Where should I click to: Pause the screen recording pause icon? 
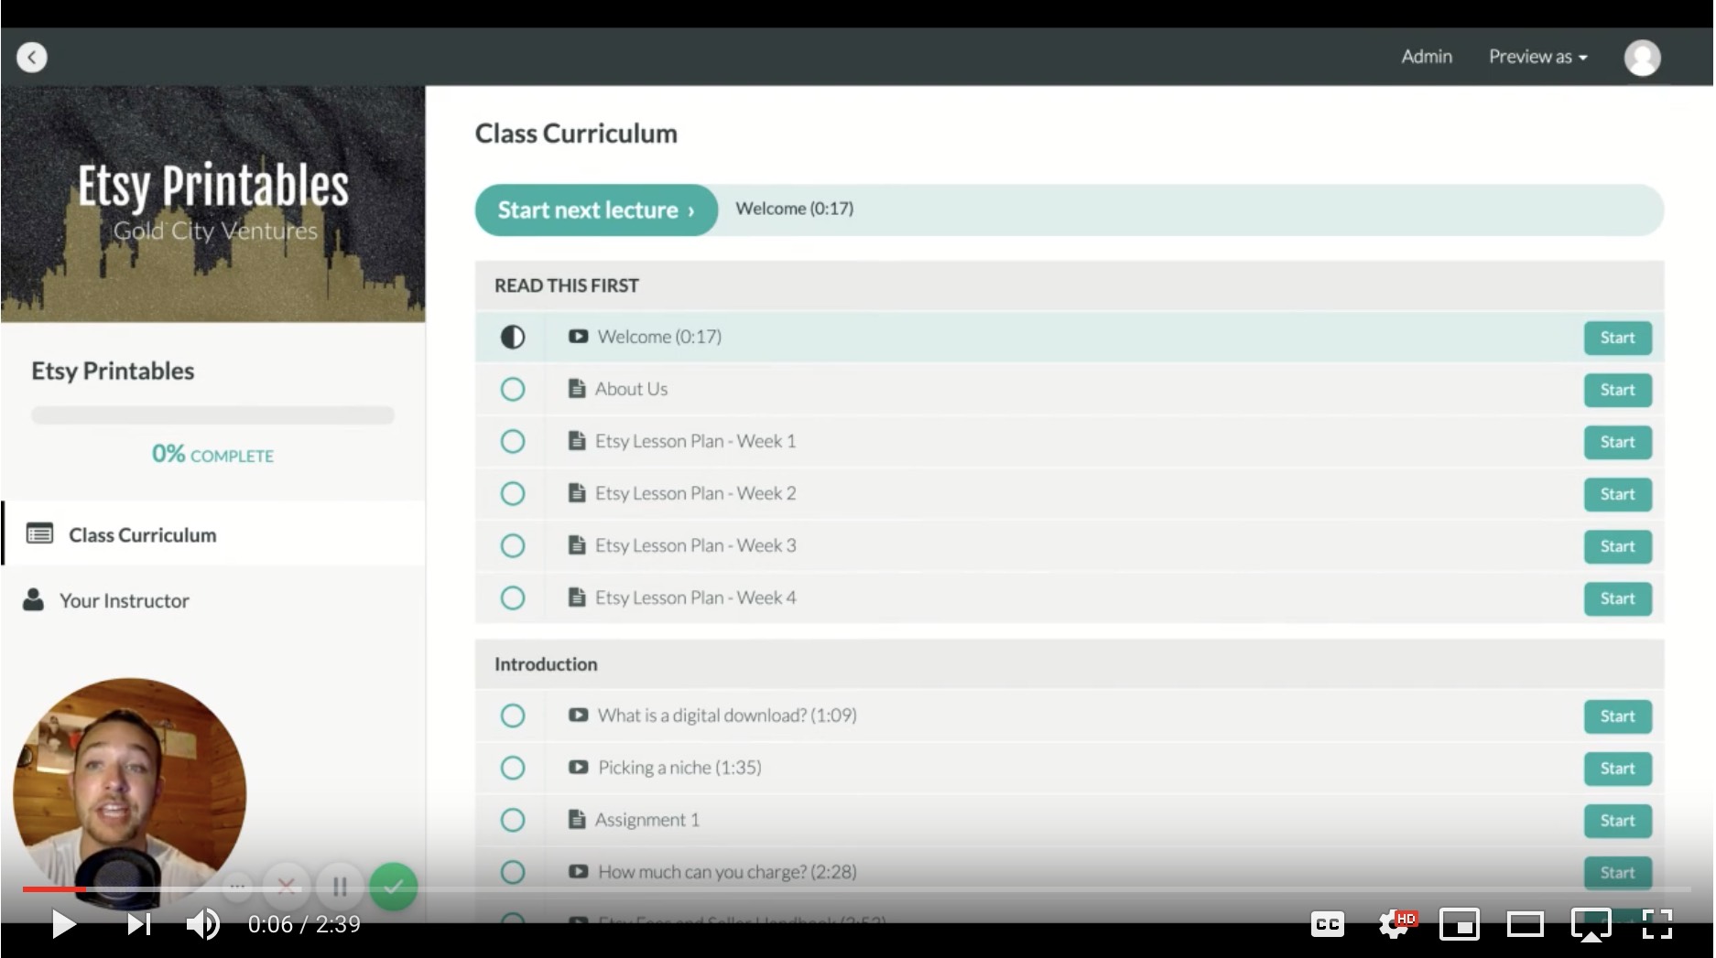340,886
